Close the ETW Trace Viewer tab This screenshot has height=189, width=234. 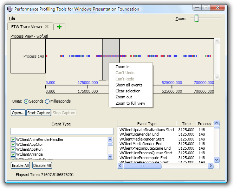click(x=47, y=26)
